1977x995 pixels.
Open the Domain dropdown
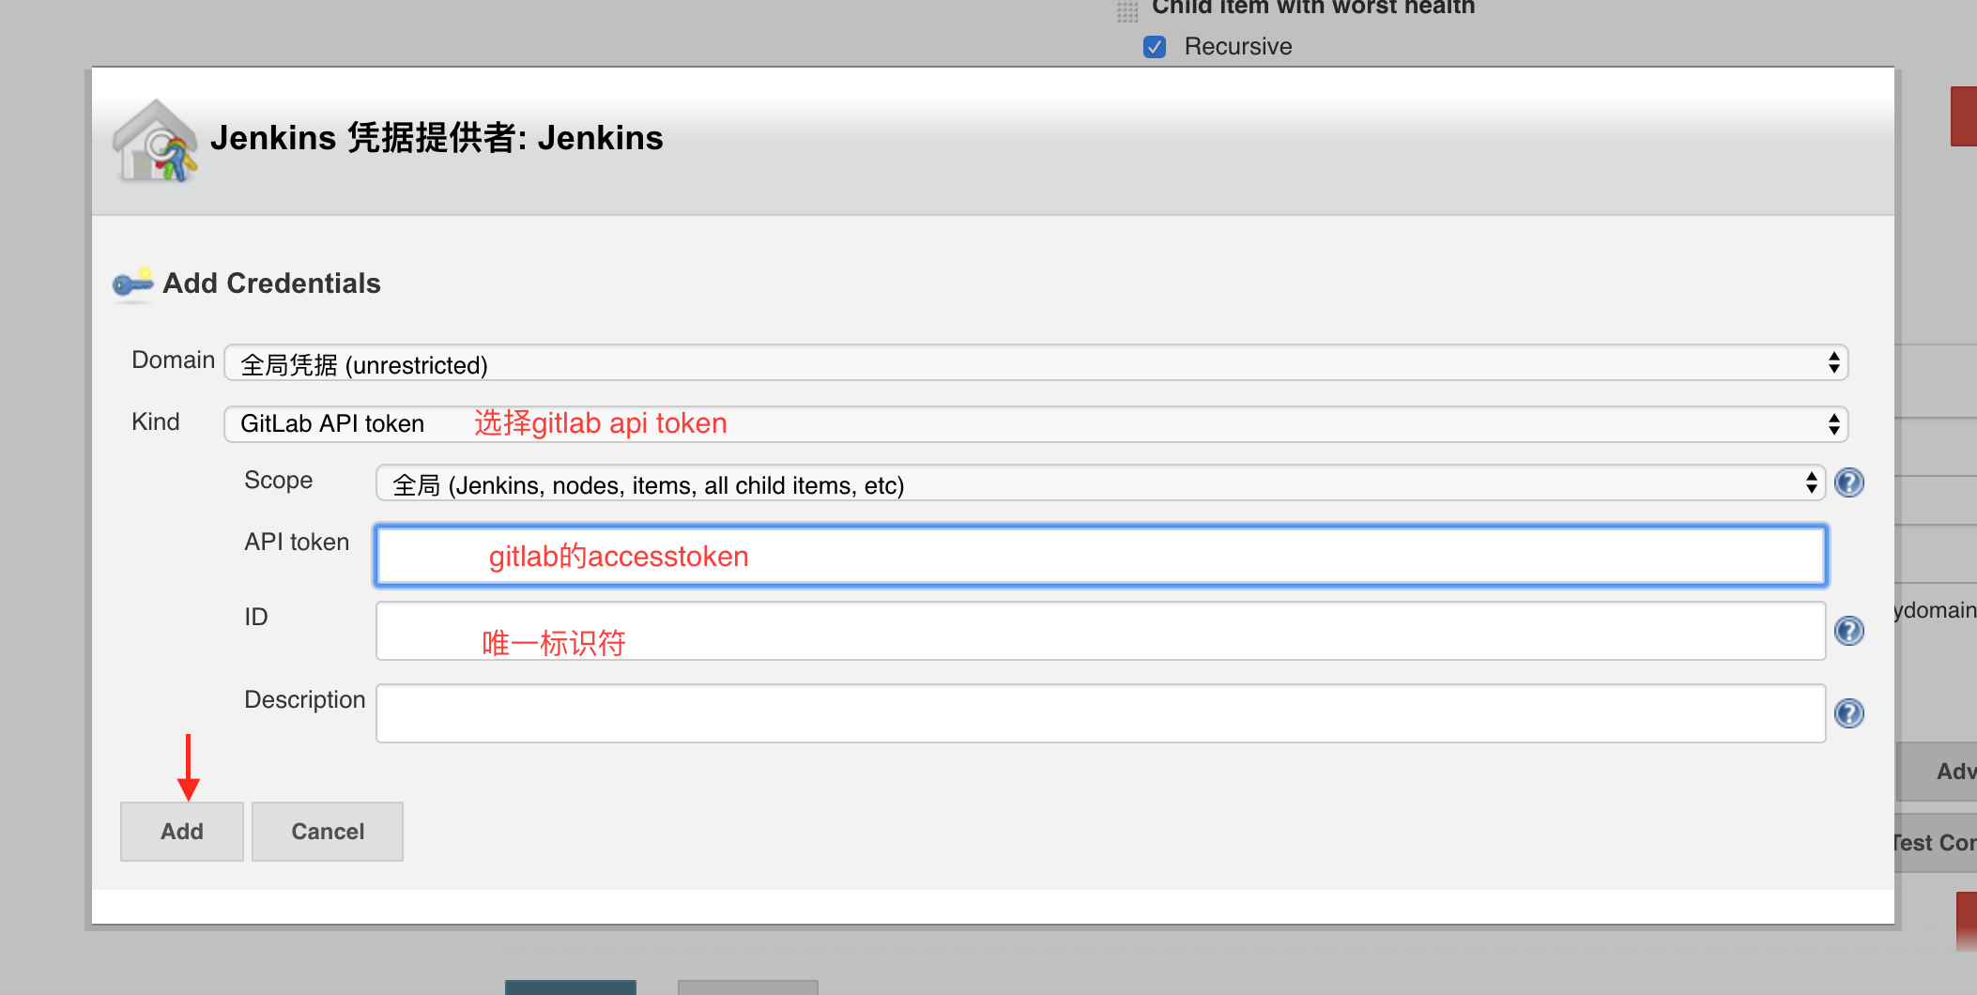pos(1035,363)
